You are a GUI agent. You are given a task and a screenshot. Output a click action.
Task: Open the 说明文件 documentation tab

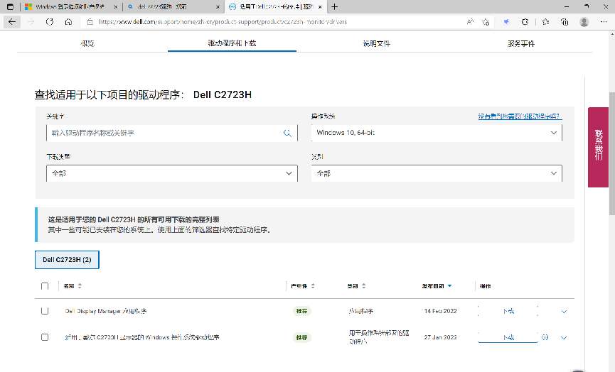[x=376, y=43]
